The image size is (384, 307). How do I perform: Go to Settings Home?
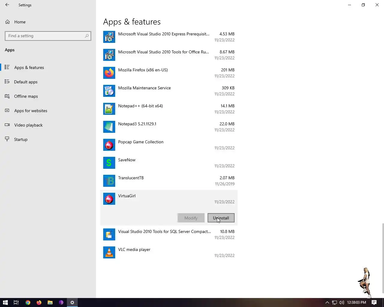coord(48,22)
